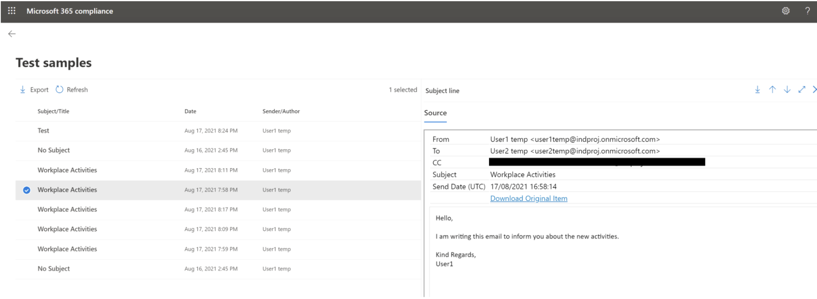Sort by the Sender/Author column header
817x299 pixels.
[x=281, y=111]
